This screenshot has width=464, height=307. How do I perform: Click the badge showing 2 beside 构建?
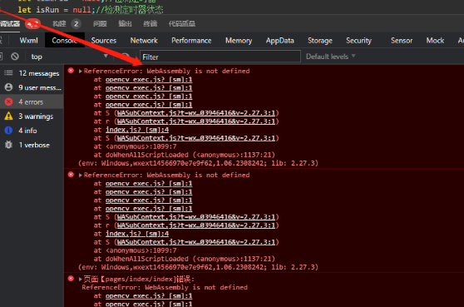[76, 23]
